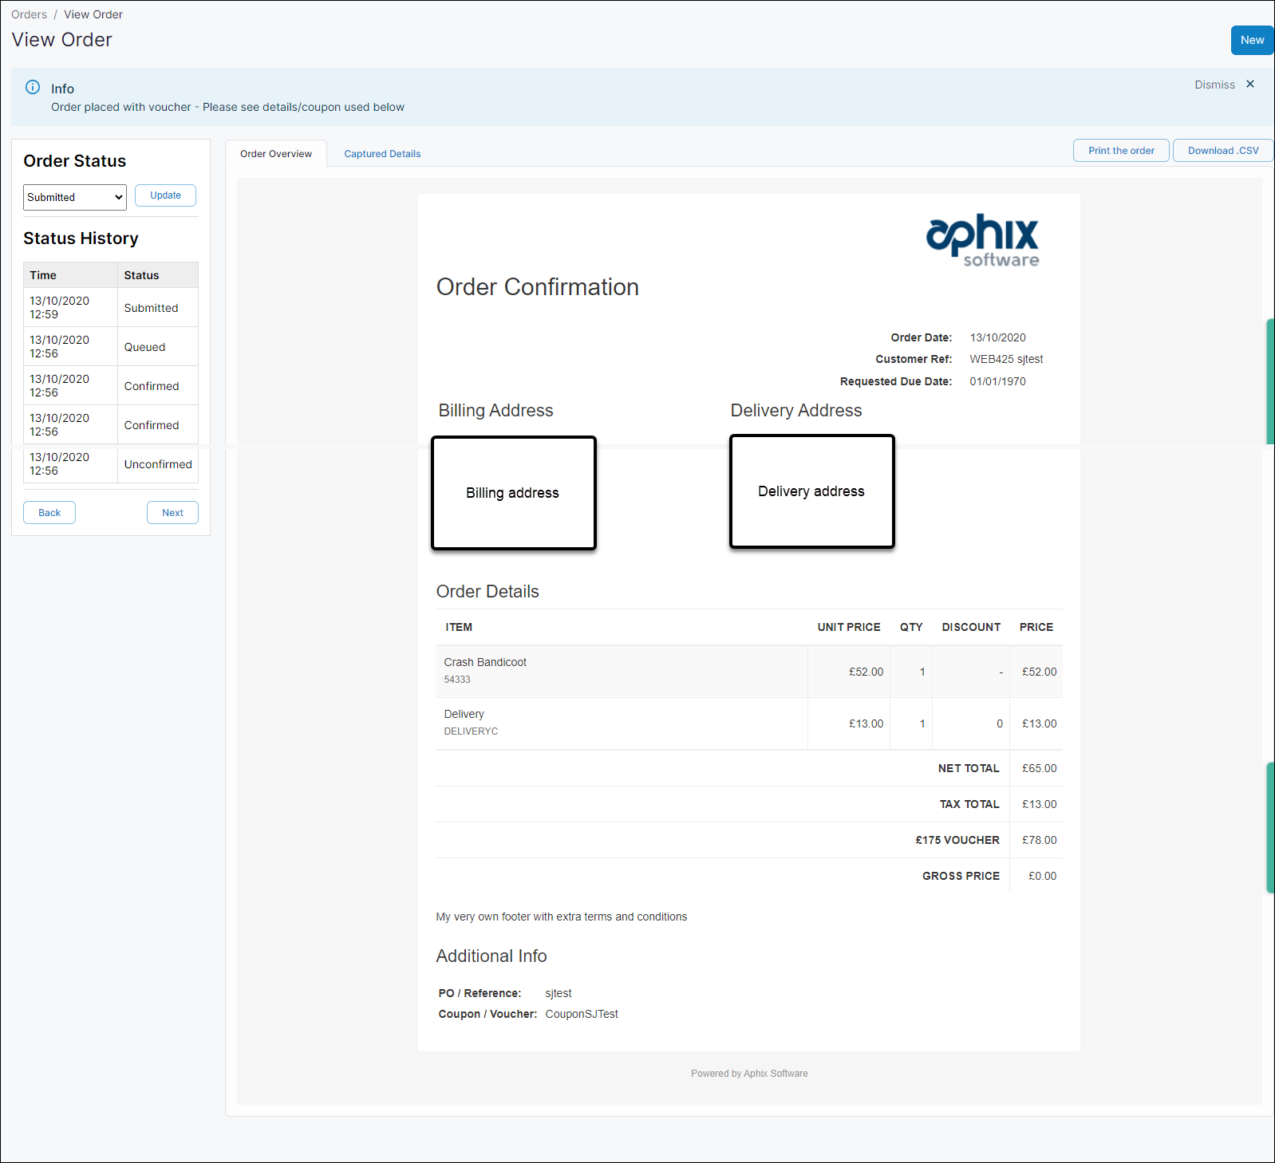Create a New order
1275x1163 pixels.
[1251, 41]
